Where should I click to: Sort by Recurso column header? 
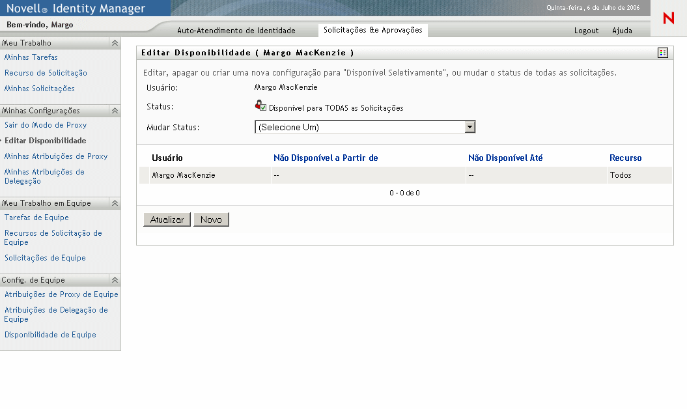[x=625, y=158]
